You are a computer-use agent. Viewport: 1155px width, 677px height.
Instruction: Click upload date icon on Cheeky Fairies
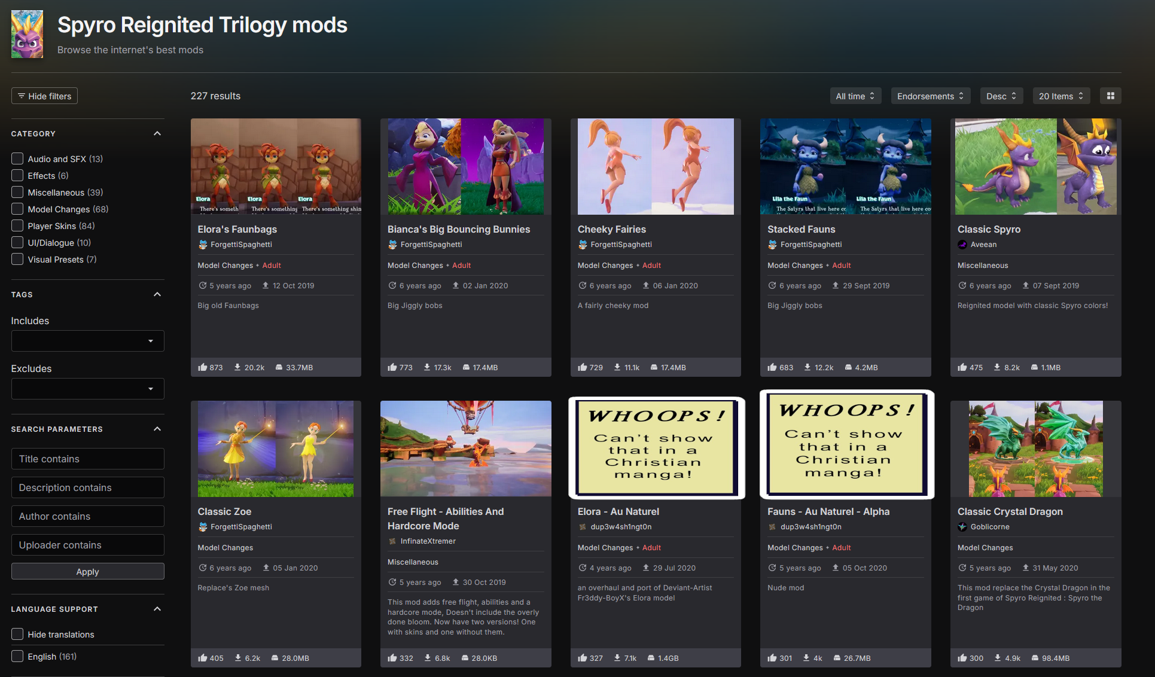pos(646,285)
